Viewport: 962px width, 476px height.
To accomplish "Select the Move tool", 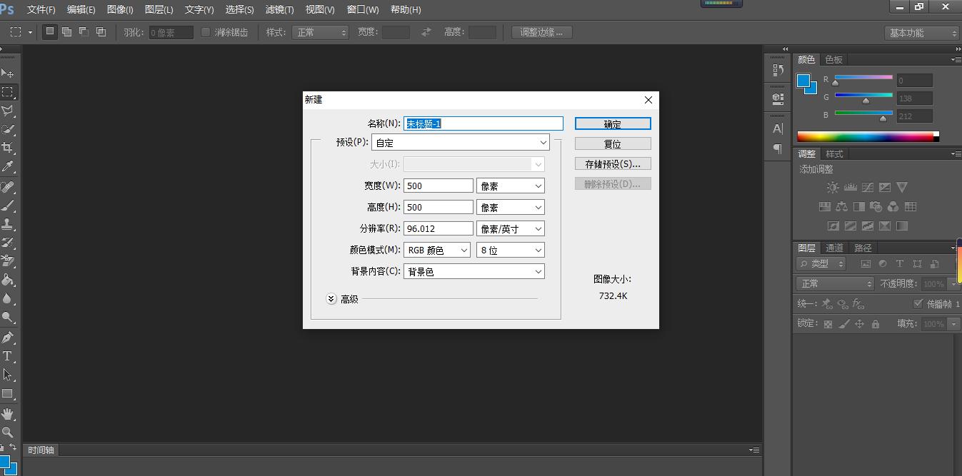I will tap(9, 74).
